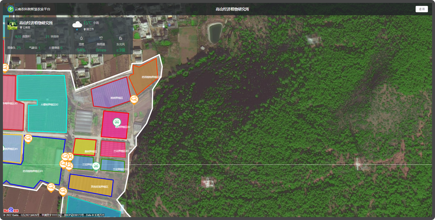Open camera marker above 药用植物种植区01 plot's blue border

[x=28, y=139]
